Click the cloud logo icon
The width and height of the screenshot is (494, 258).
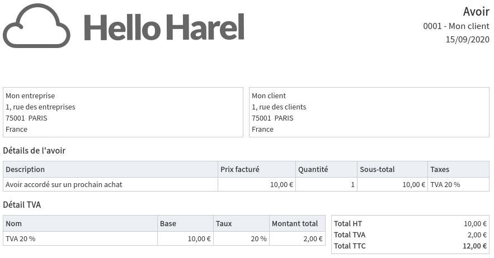pos(36,26)
